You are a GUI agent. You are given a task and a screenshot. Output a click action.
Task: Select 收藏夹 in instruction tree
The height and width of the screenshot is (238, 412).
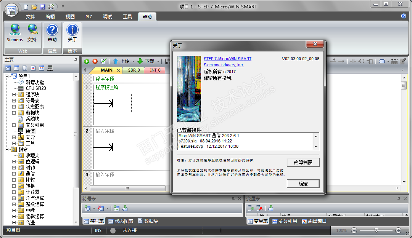click(x=32, y=156)
